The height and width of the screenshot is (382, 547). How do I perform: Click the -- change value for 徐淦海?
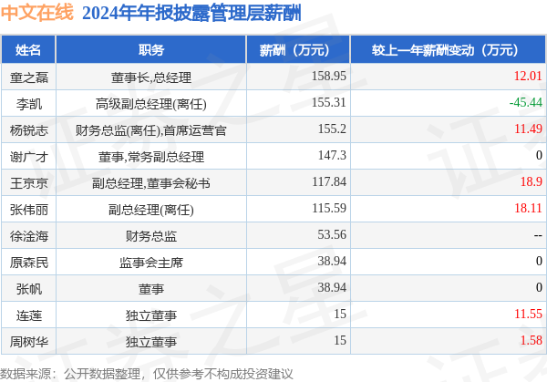538,236
